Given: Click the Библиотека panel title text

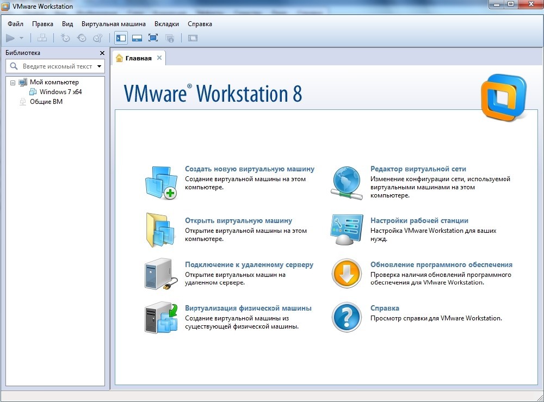Looking at the screenshot, I should click(x=23, y=53).
